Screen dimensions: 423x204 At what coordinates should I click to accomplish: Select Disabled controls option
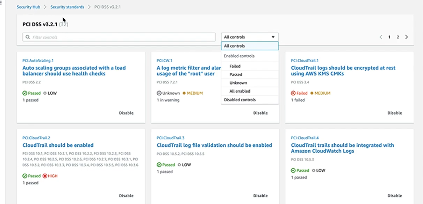[240, 100]
